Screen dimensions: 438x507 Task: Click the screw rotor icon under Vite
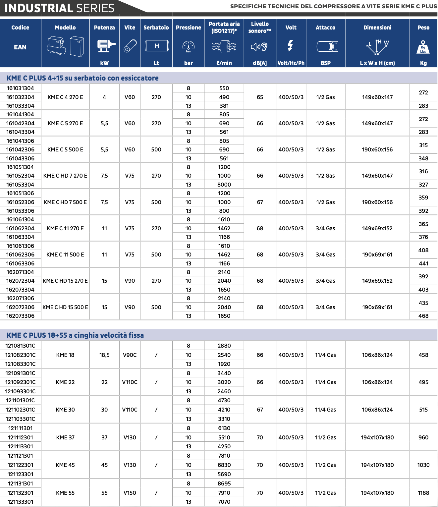130,46
